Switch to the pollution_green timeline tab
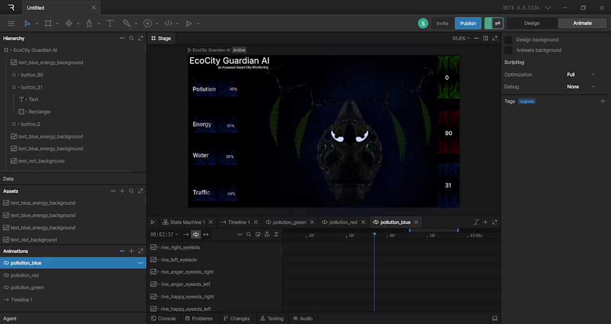Viewport: 611px width, 324px height. pyautogui.click(x=289, y=222)
